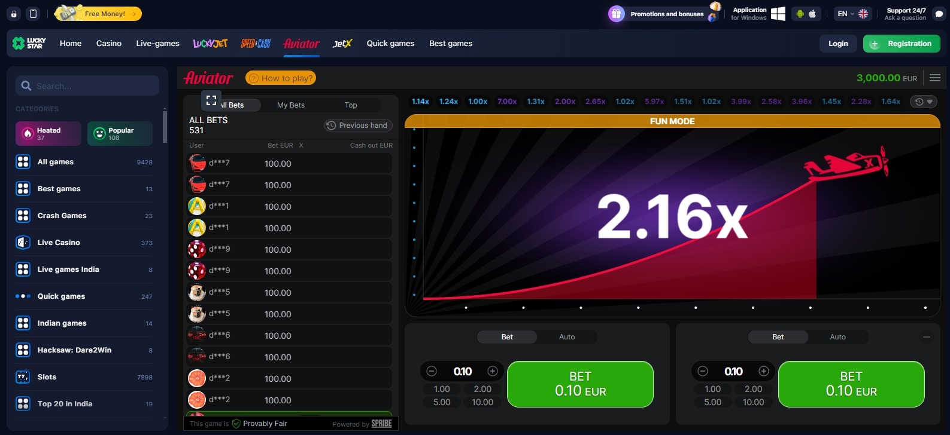The image size is (950, 435).
Task: Click the SPRIBE logo link
Action: coord(381,424)
